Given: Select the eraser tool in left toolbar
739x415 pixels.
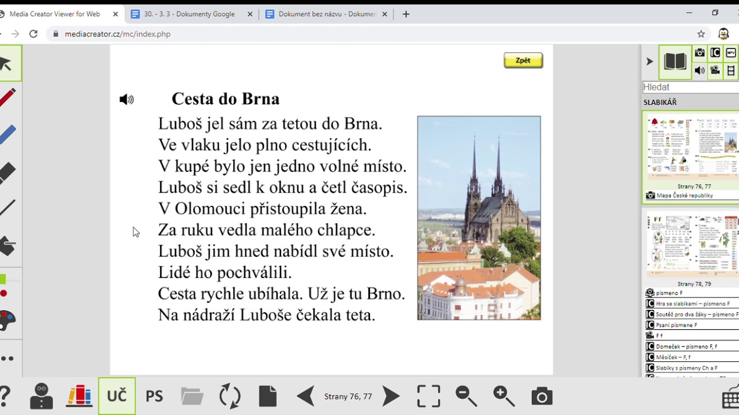Looking at the screenshot, I should [7, 172].
